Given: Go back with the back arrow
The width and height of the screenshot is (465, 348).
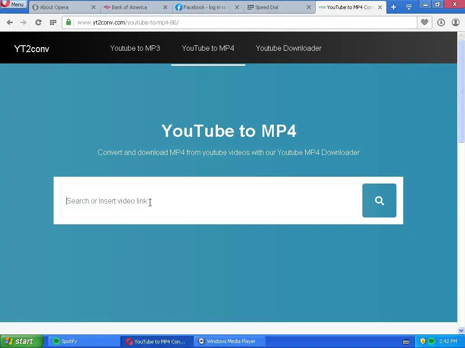Looking at the screenshot, I should pos(10,23).
